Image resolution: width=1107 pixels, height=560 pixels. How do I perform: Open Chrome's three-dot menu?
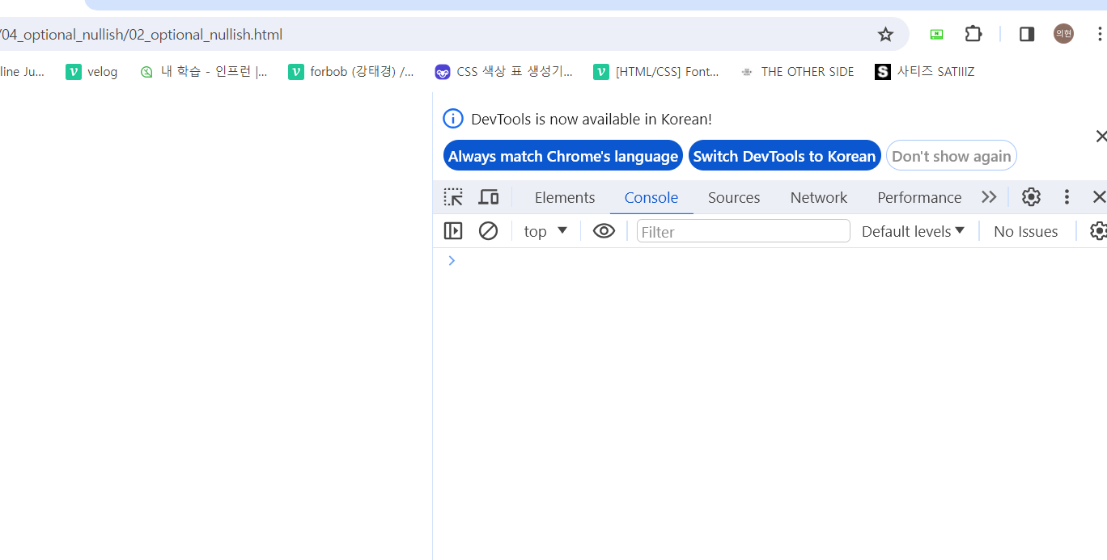[x=1099, y=34]
